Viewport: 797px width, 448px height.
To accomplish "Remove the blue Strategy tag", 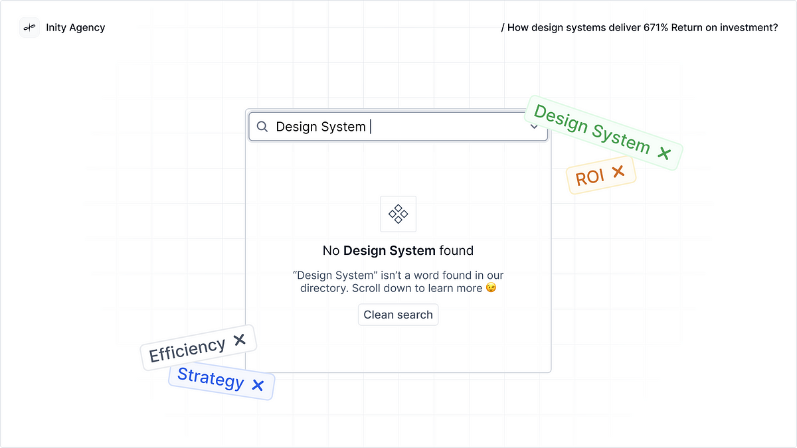I will (258, 384).
